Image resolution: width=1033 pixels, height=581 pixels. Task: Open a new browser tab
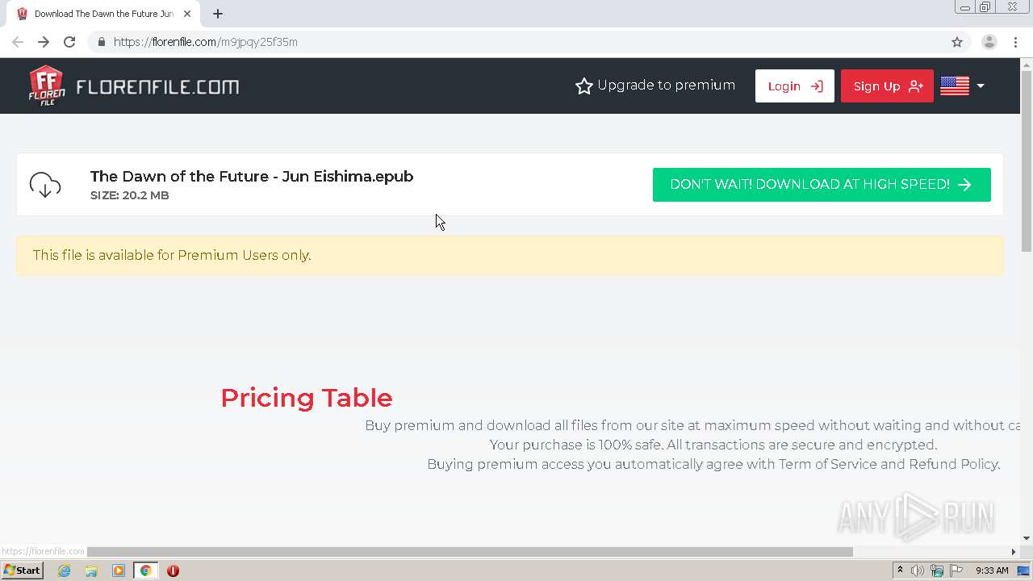pos(218,14)
